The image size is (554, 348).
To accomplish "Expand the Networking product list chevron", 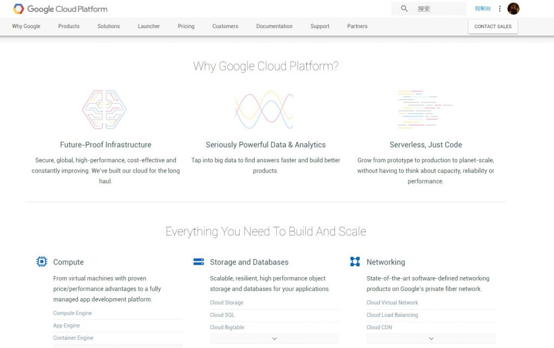I will point(431,339).
